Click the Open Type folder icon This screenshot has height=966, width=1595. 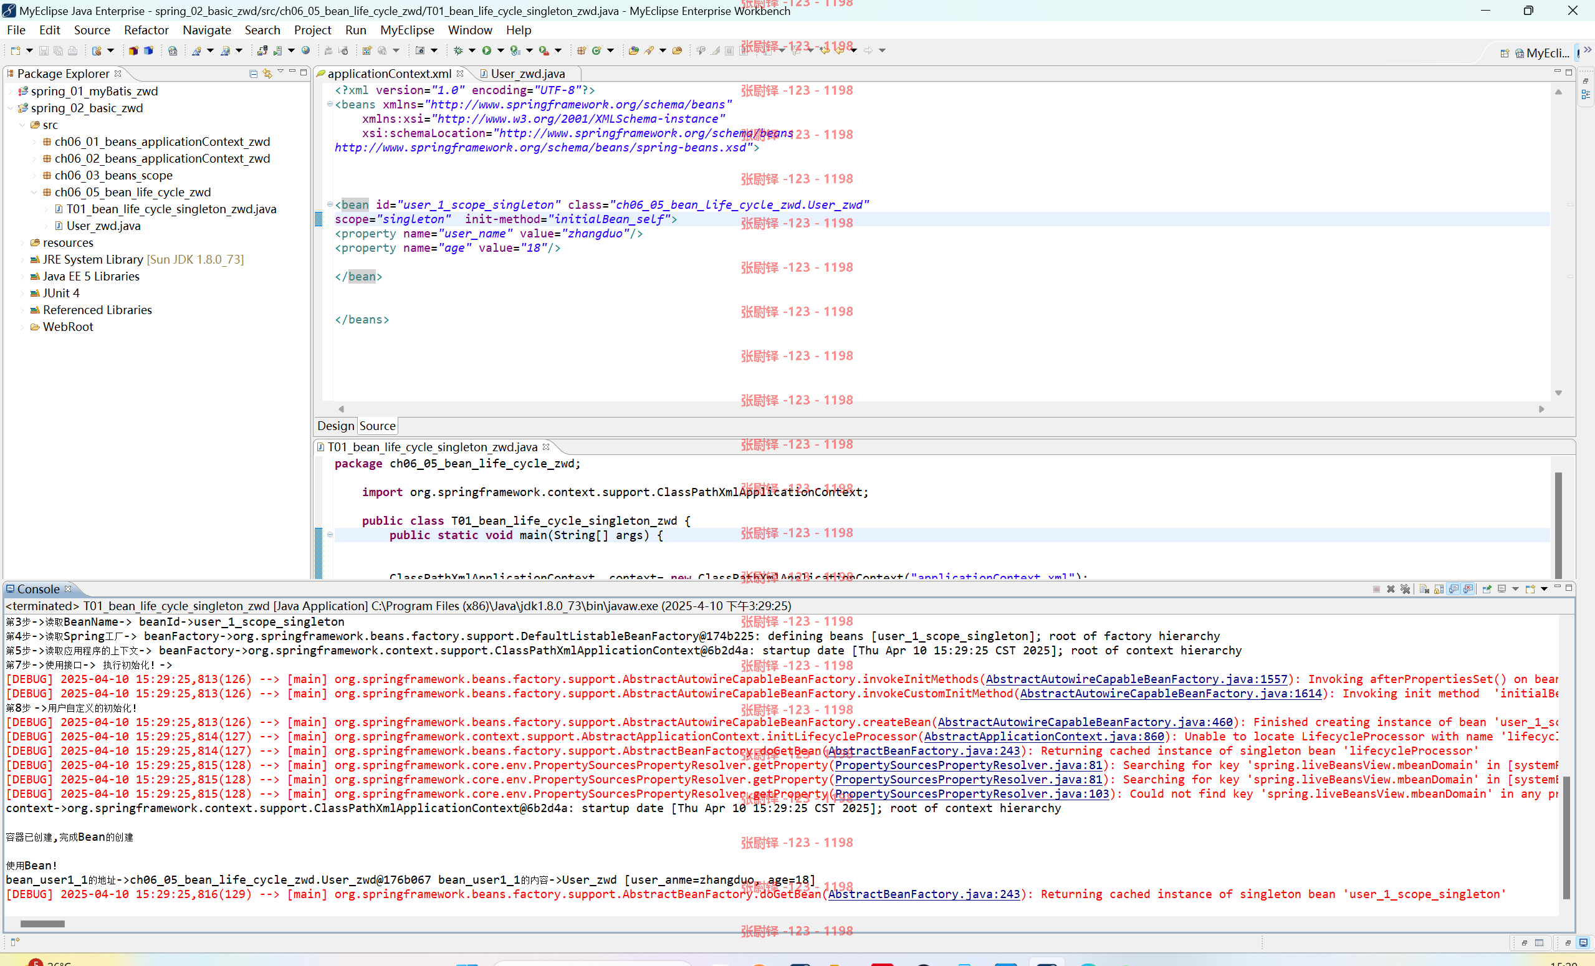(x=633, y=50)
